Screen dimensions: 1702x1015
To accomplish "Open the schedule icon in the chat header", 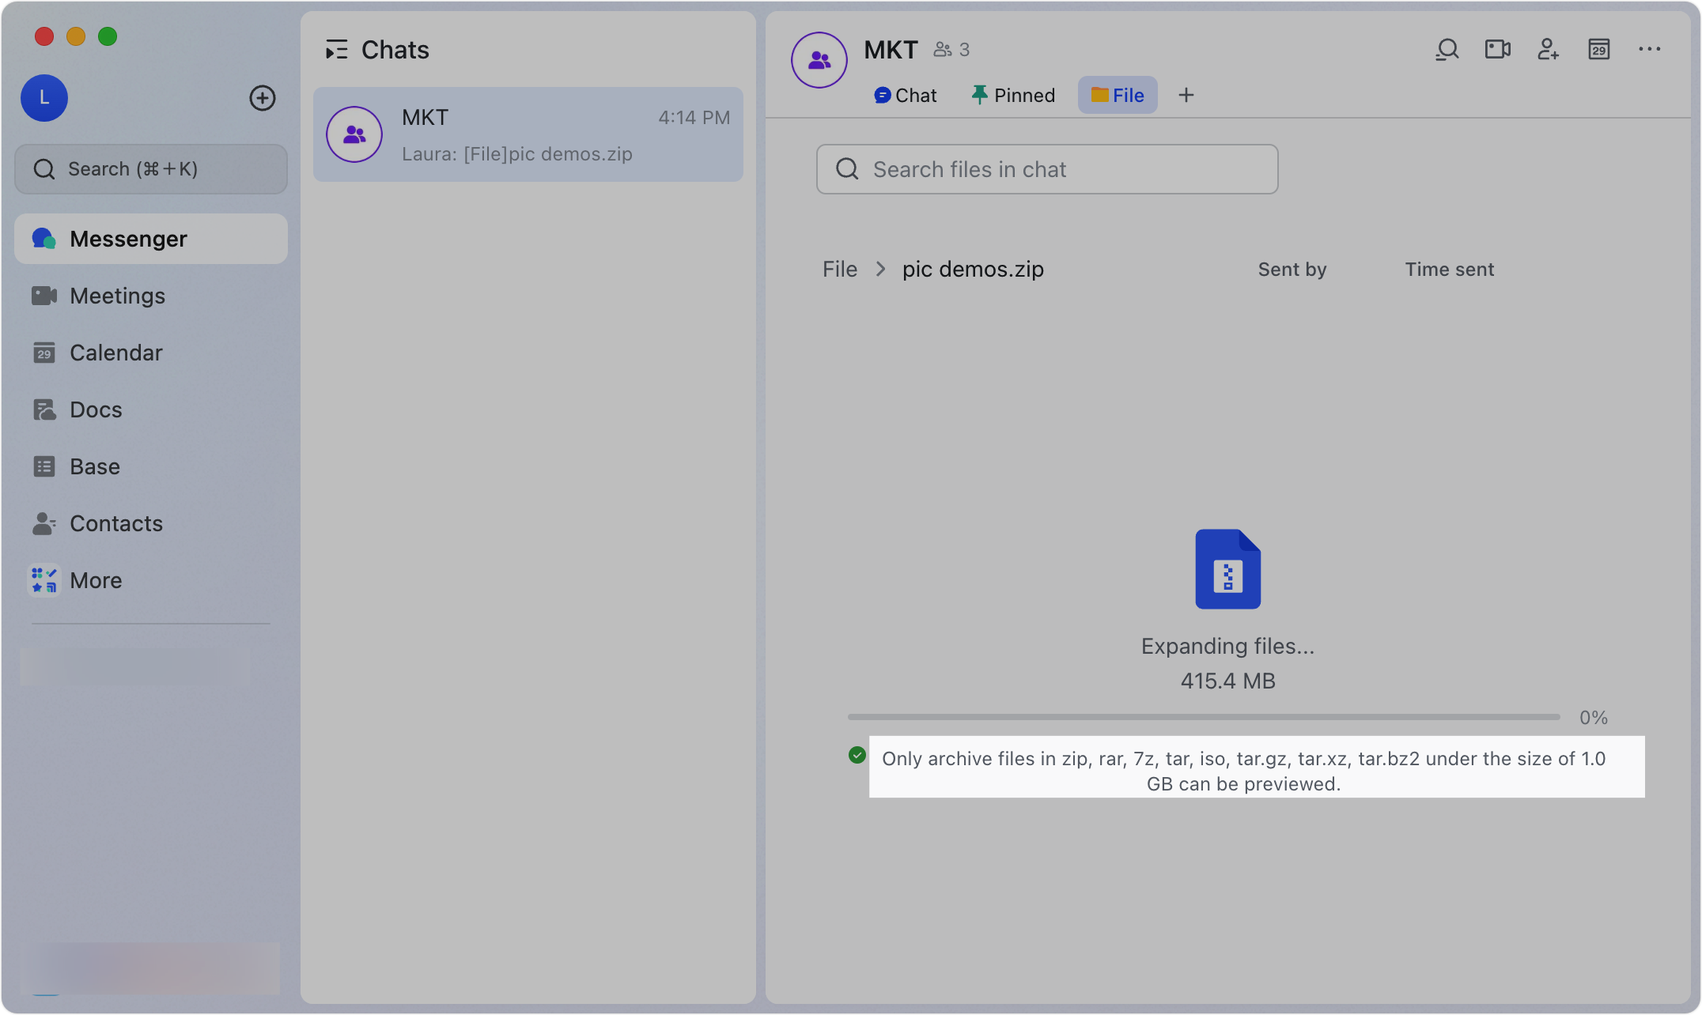I will click(x=1598, y=49).
